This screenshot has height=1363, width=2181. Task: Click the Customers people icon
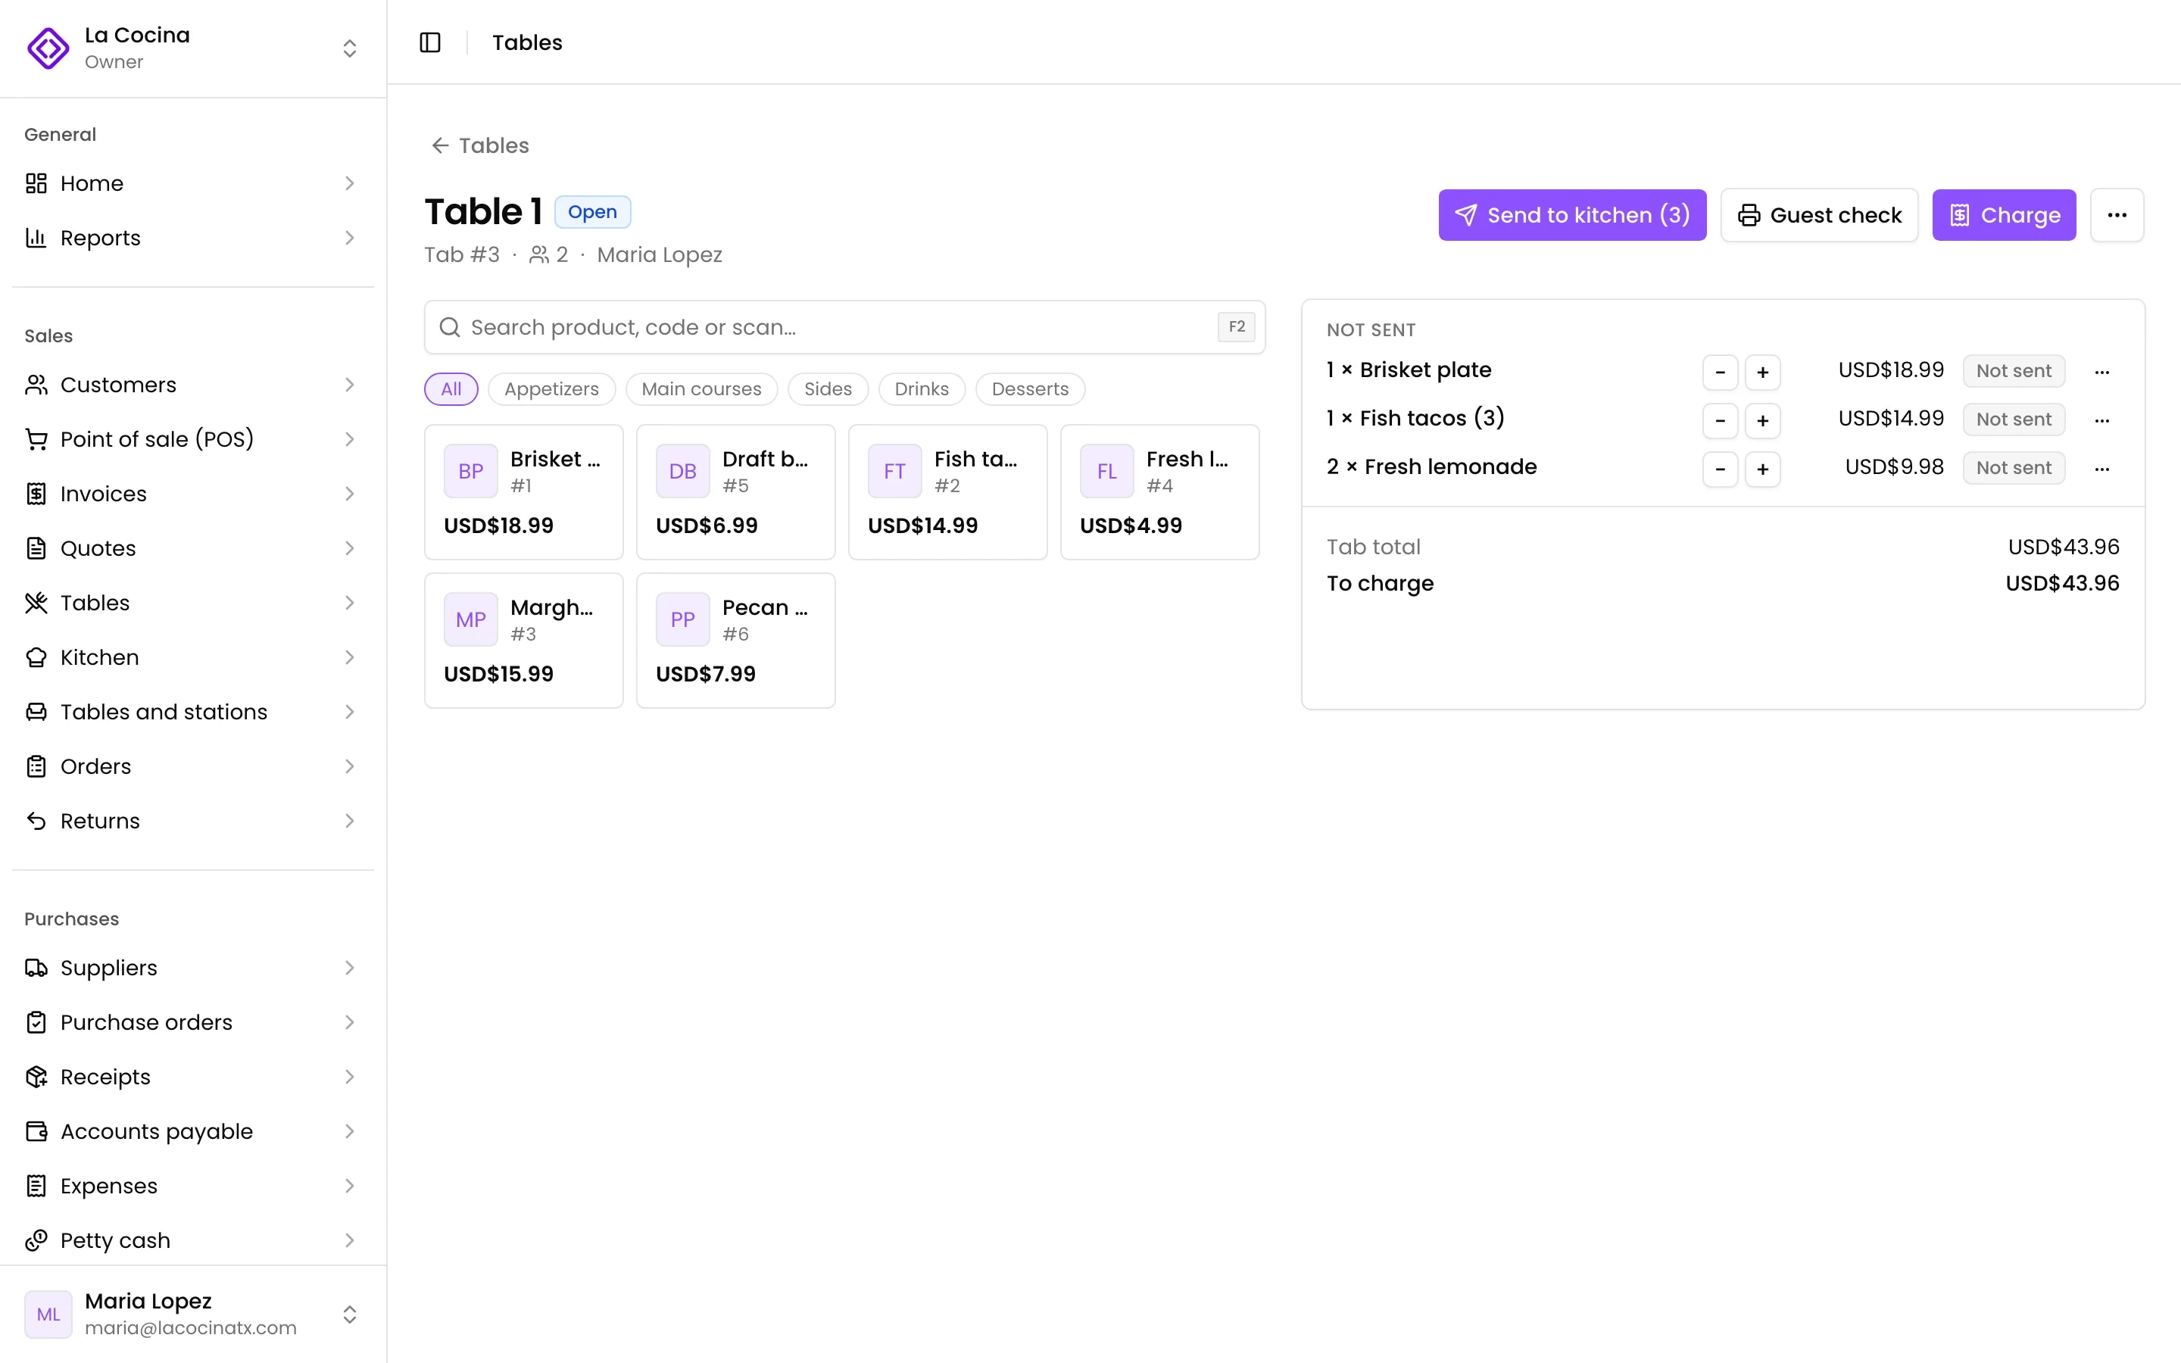(x=36, y=385)
